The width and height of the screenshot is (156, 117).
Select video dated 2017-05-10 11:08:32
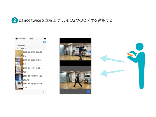[31, 54]
